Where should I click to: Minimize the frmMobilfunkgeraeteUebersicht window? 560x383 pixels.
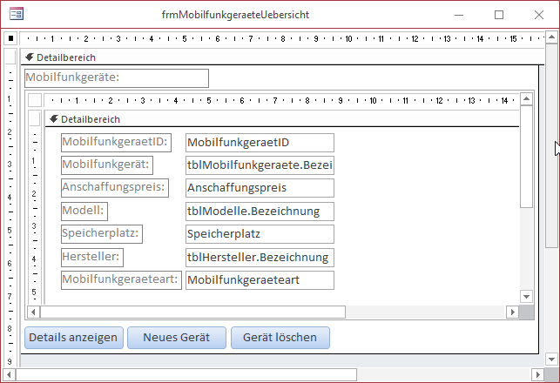click(459, 15)
